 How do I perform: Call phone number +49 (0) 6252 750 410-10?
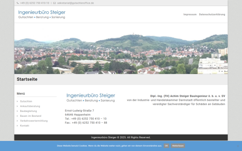click(35, 3)
